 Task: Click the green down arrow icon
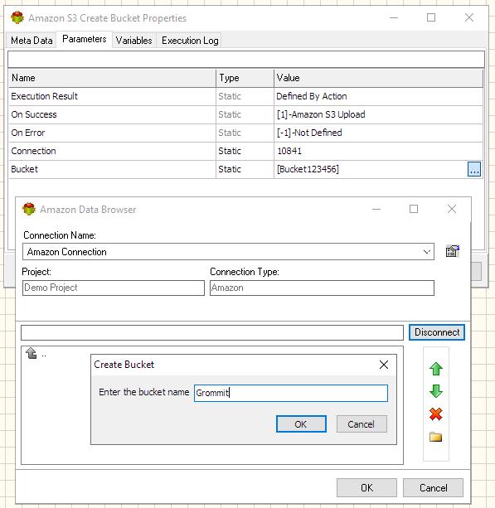pos(435,391)
